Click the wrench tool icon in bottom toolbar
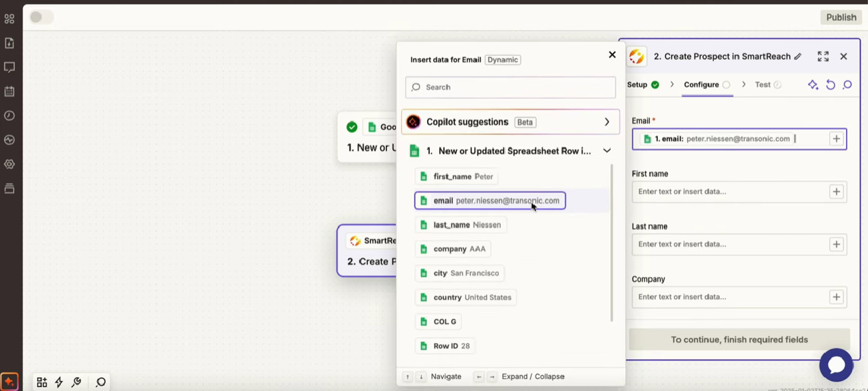Screen dimensions: 868x391 point(76,382)
